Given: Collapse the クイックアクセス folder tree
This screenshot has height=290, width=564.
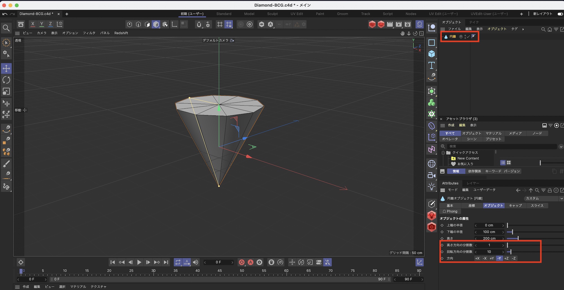Looking at the screenshot, I should pos(443,153).
